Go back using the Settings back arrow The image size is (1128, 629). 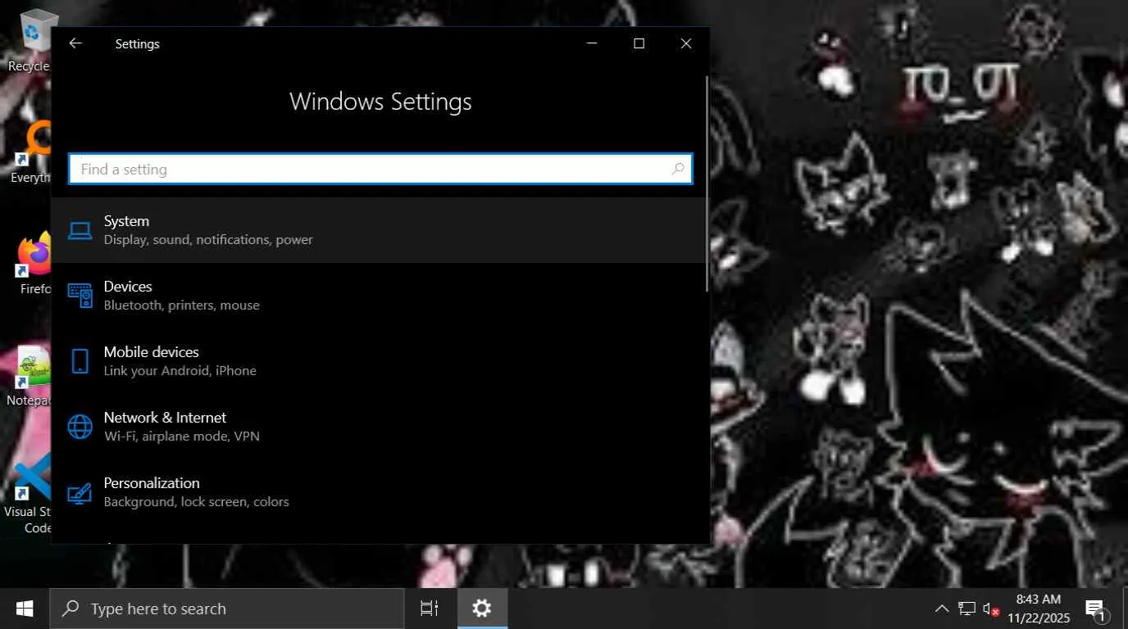tap(75, 43)
